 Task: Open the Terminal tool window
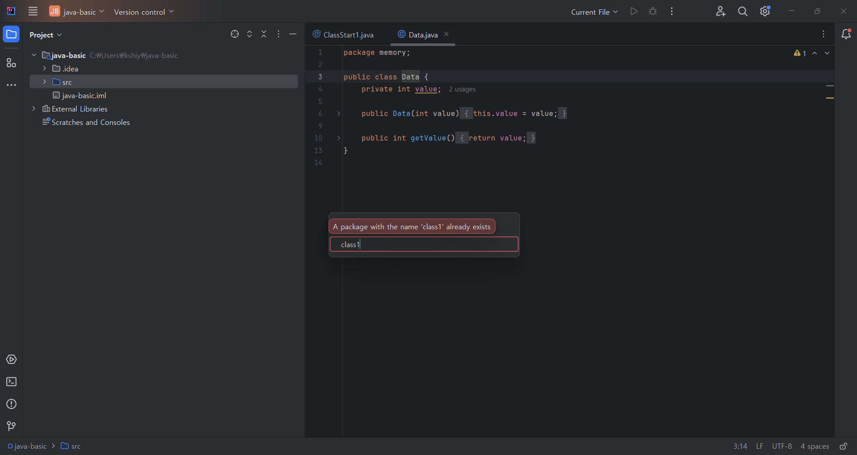point(11,382)
